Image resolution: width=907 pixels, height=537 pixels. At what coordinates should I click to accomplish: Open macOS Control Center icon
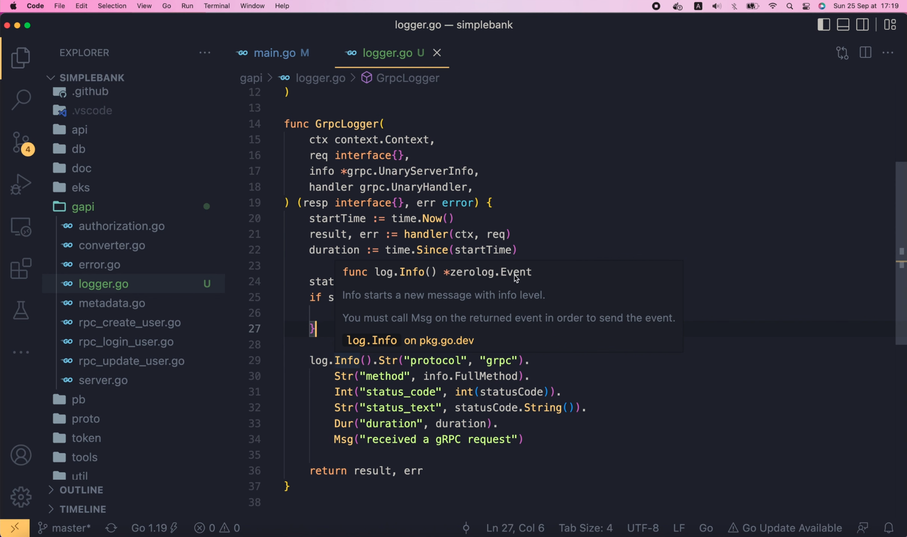806,6
